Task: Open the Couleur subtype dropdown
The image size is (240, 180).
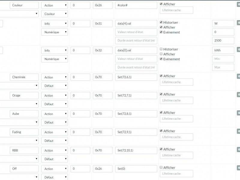Action: coord(54,14)
